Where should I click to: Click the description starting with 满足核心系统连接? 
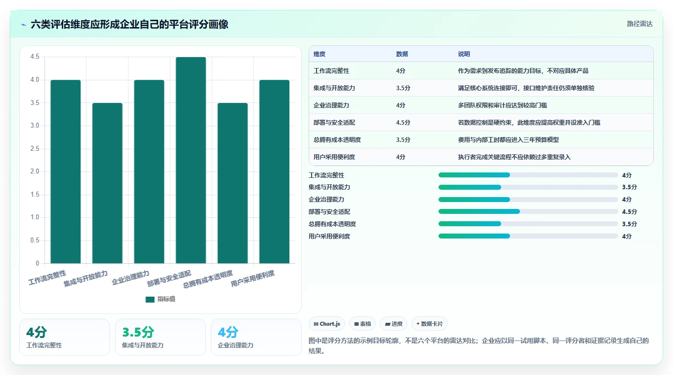pyautogui.click(x=526, y=88)
